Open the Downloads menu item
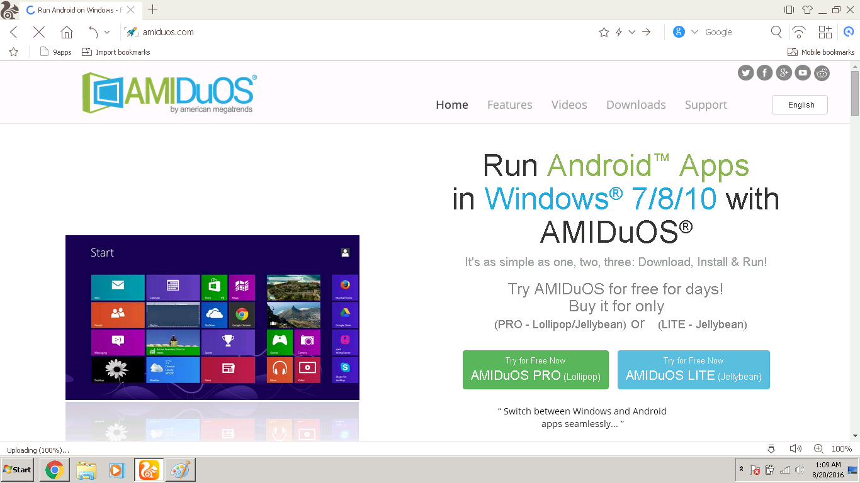 click(x=636, y=104)
